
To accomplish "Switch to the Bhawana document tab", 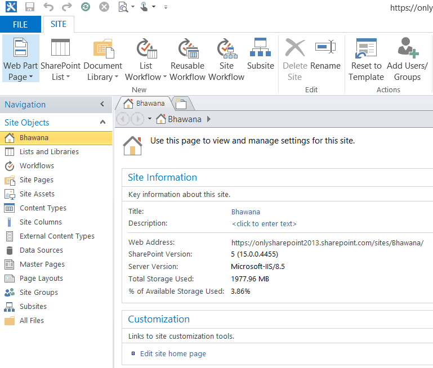I will point(144,104).
